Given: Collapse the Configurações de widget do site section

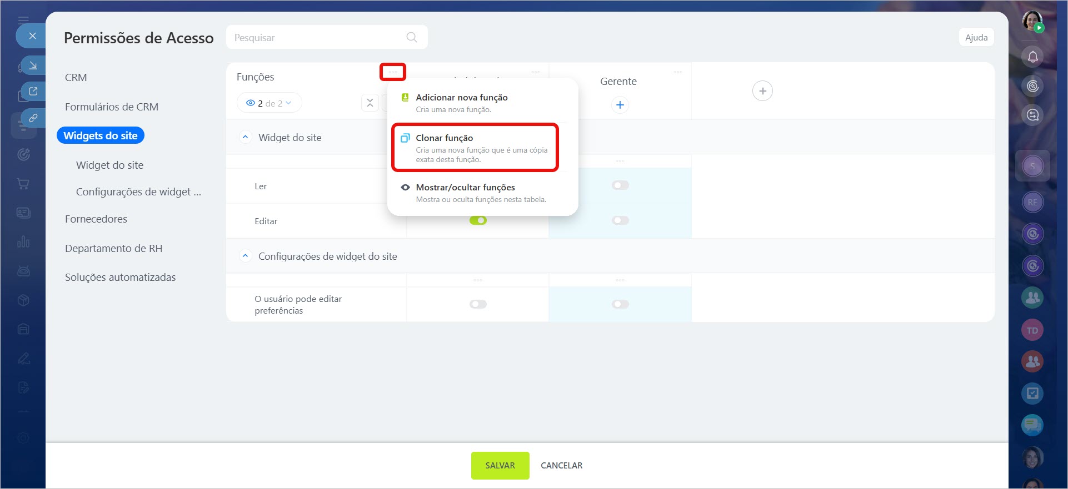Looking at the screenshot, I should point(245,256).
